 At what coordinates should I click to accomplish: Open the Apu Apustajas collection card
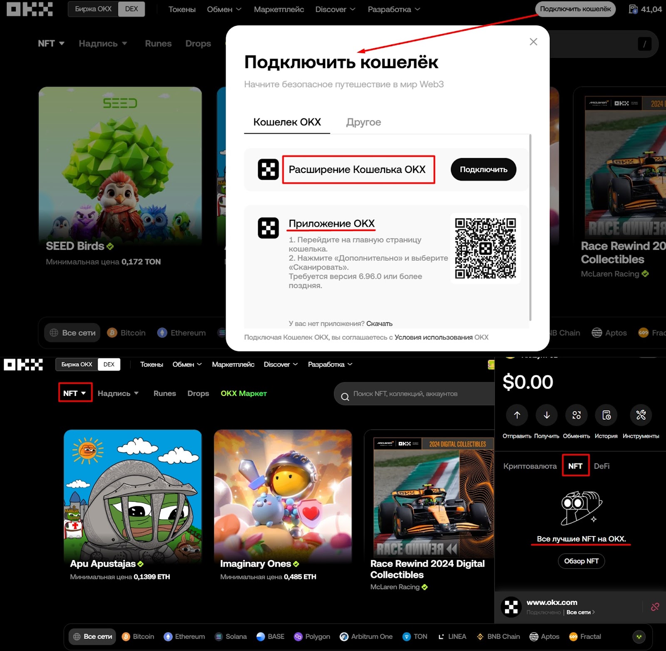tap(132, 506)
